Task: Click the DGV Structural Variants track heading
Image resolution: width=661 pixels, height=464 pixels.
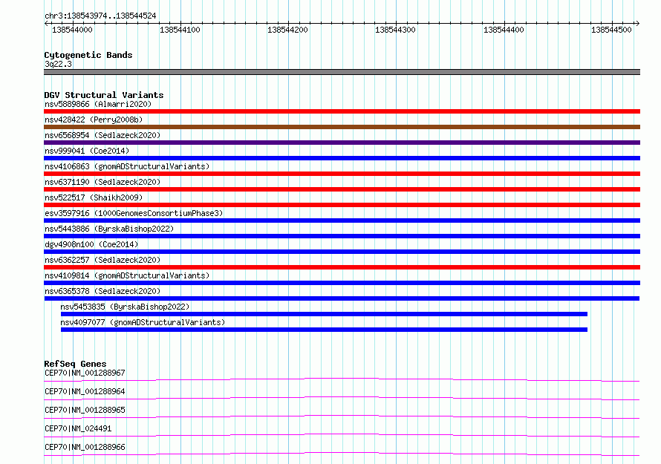Action: [104, 95]
